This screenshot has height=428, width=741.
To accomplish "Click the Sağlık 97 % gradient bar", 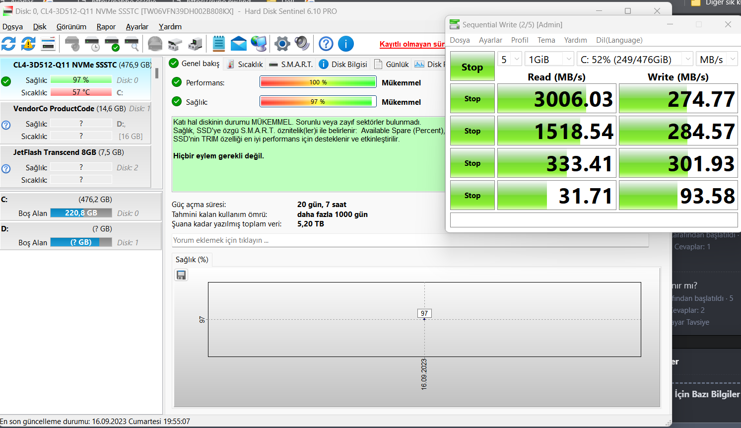I will (318, 102).
